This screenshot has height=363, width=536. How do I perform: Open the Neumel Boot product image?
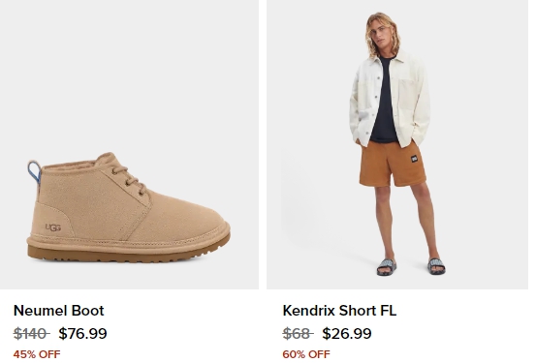coord(129,144)
